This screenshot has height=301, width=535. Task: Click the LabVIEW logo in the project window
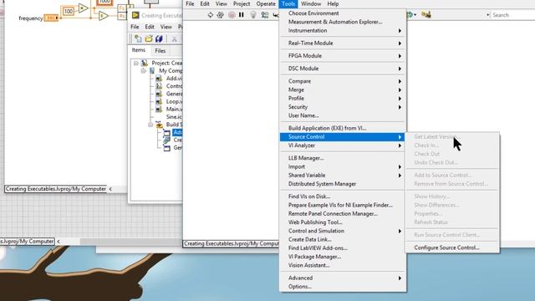click(135, 15)
